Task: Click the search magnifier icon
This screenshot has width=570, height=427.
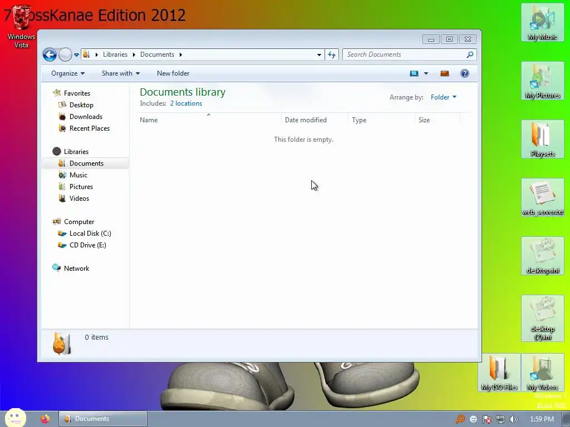Action: click(470, 54)
